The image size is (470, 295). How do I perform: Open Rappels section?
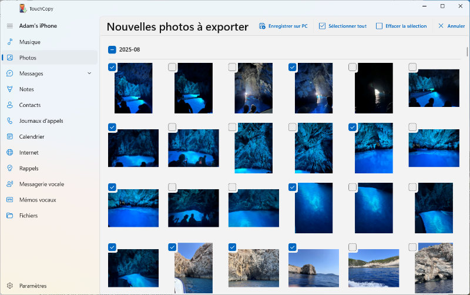(x=49, y=168)
